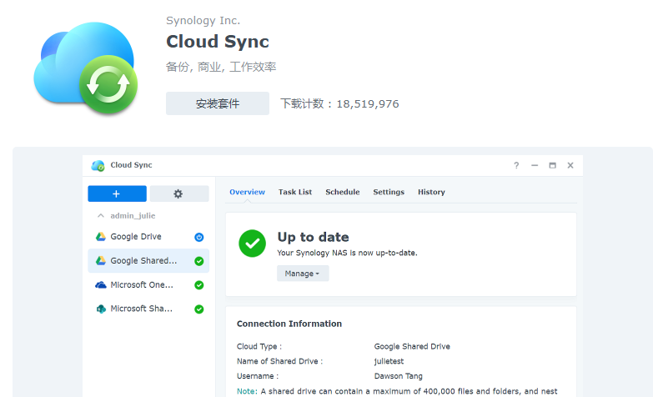Select the Google Drive connection
653x397 pixels.
[x=148, y=237]
